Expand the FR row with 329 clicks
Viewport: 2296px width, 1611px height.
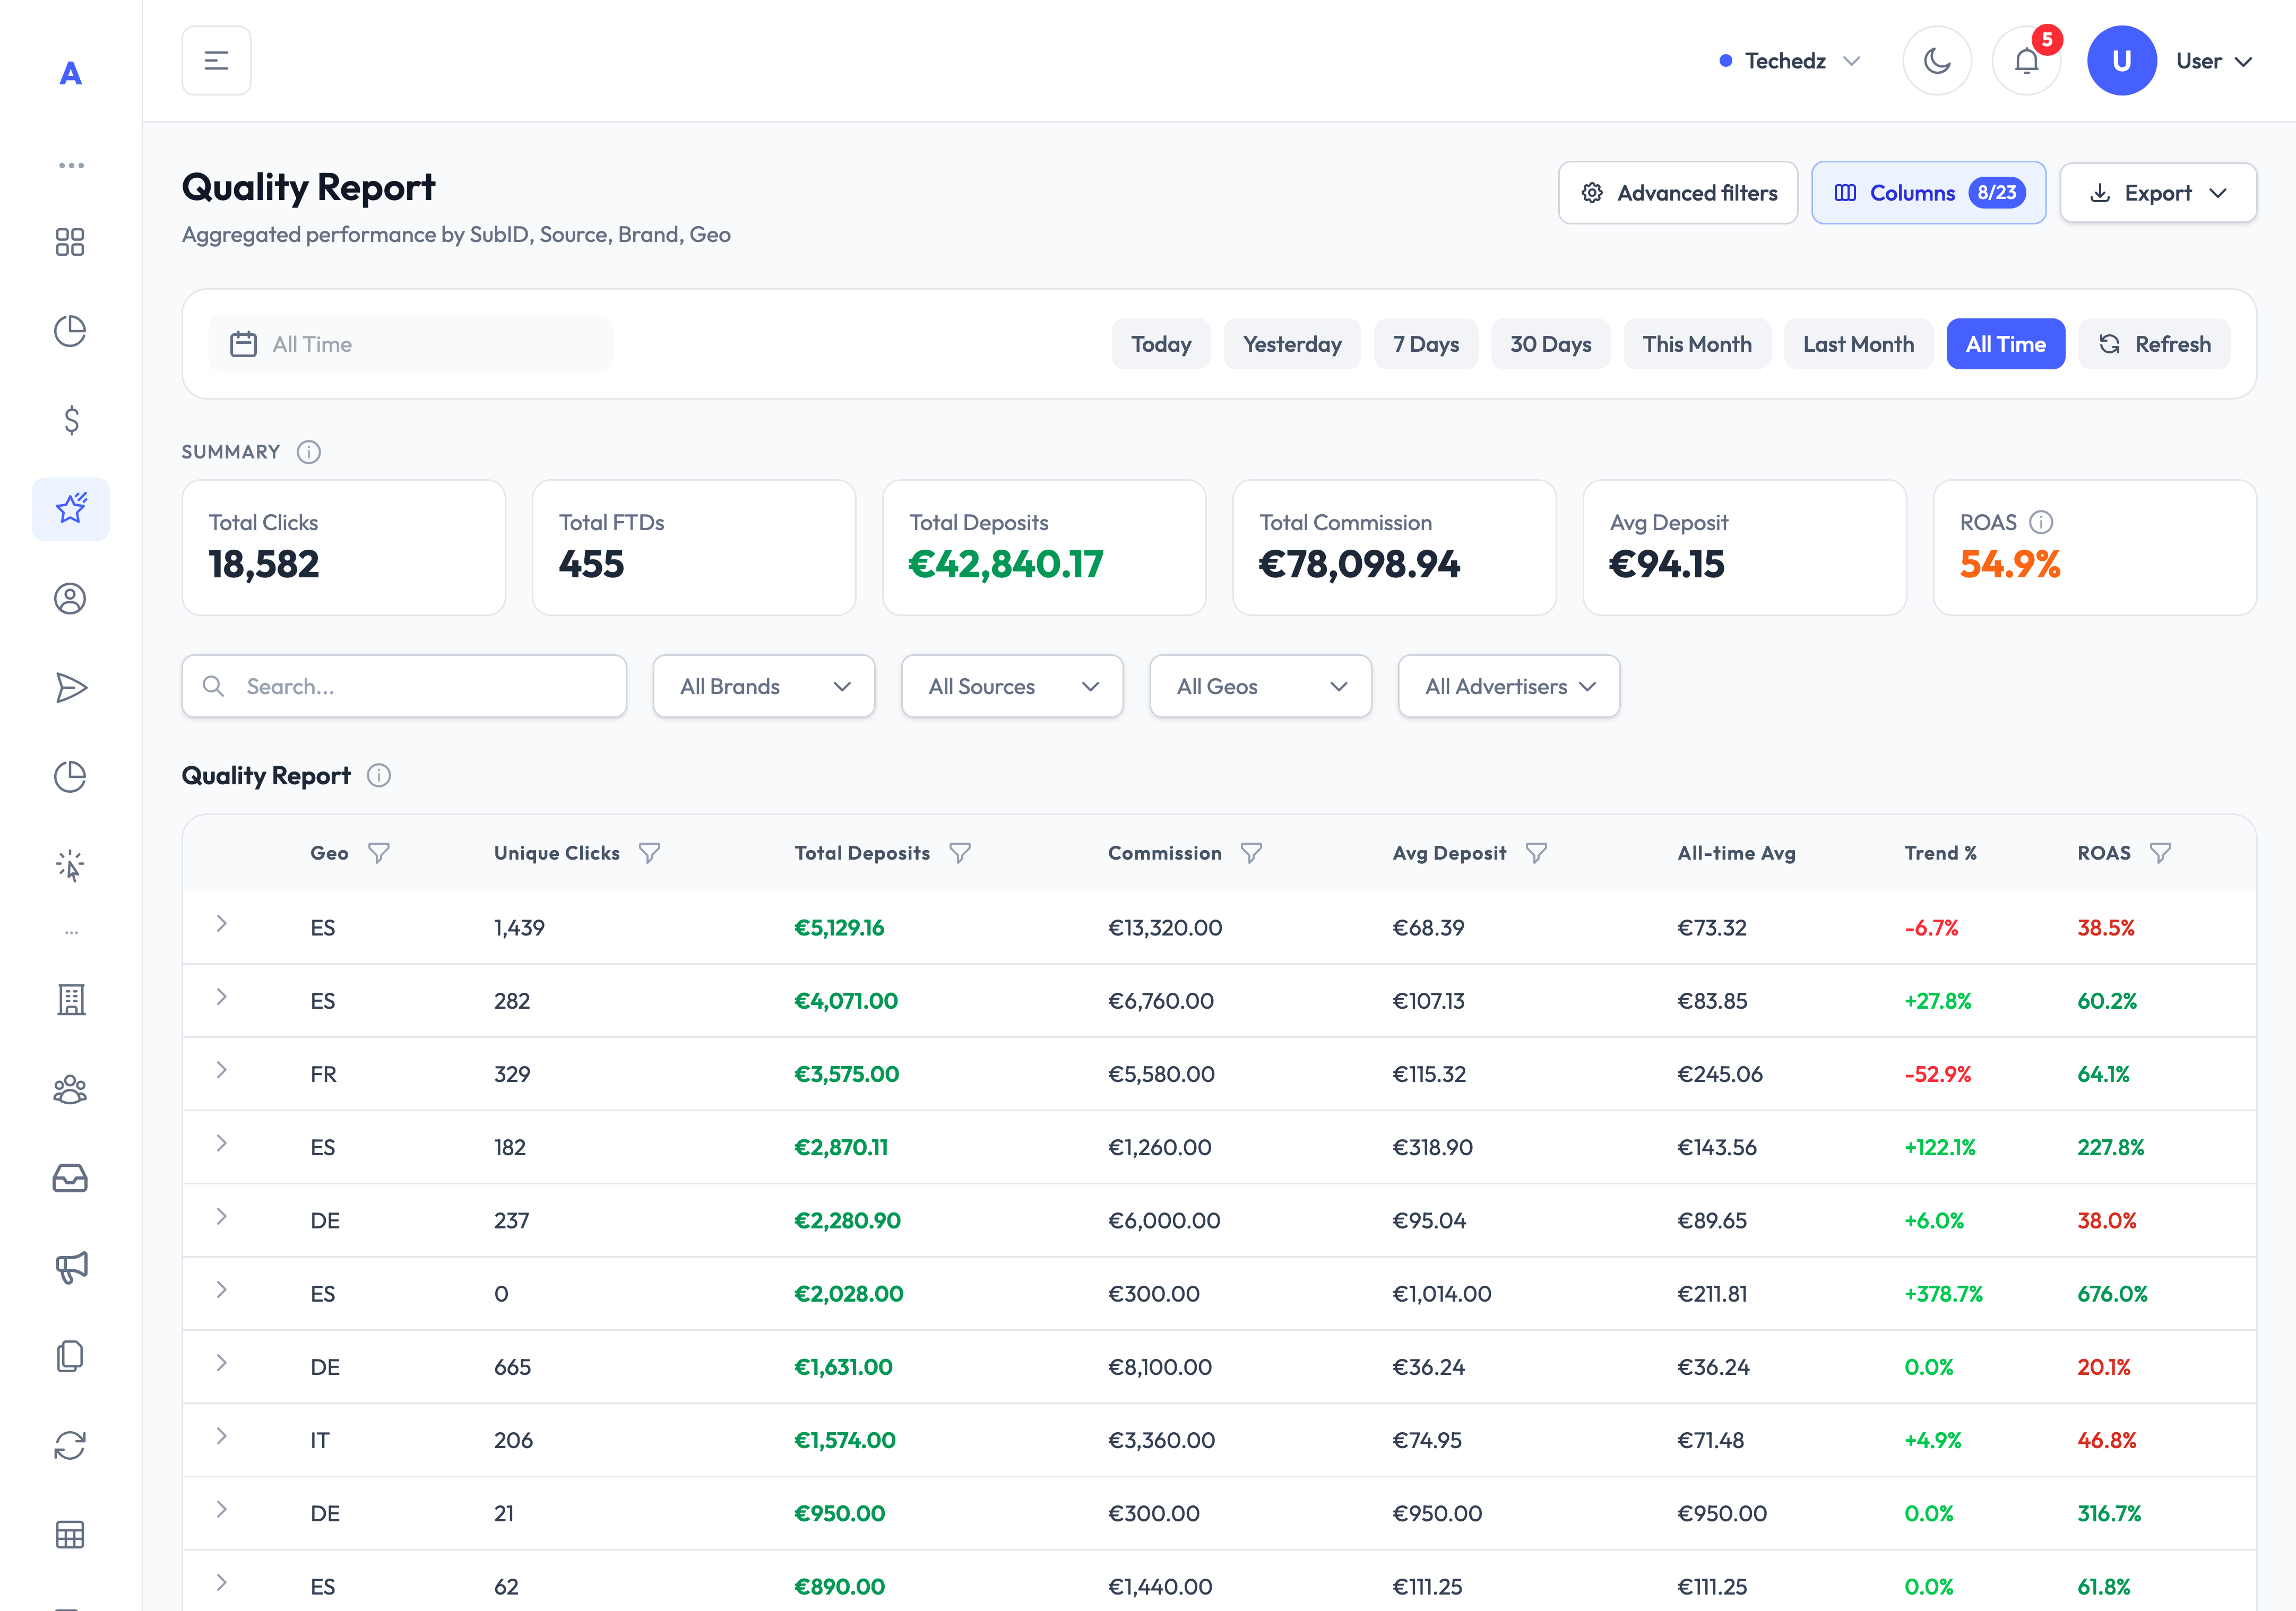(222, 1070)
